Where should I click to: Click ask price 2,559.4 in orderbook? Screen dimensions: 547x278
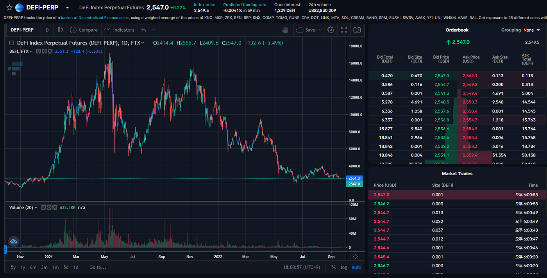coord(470,155)
